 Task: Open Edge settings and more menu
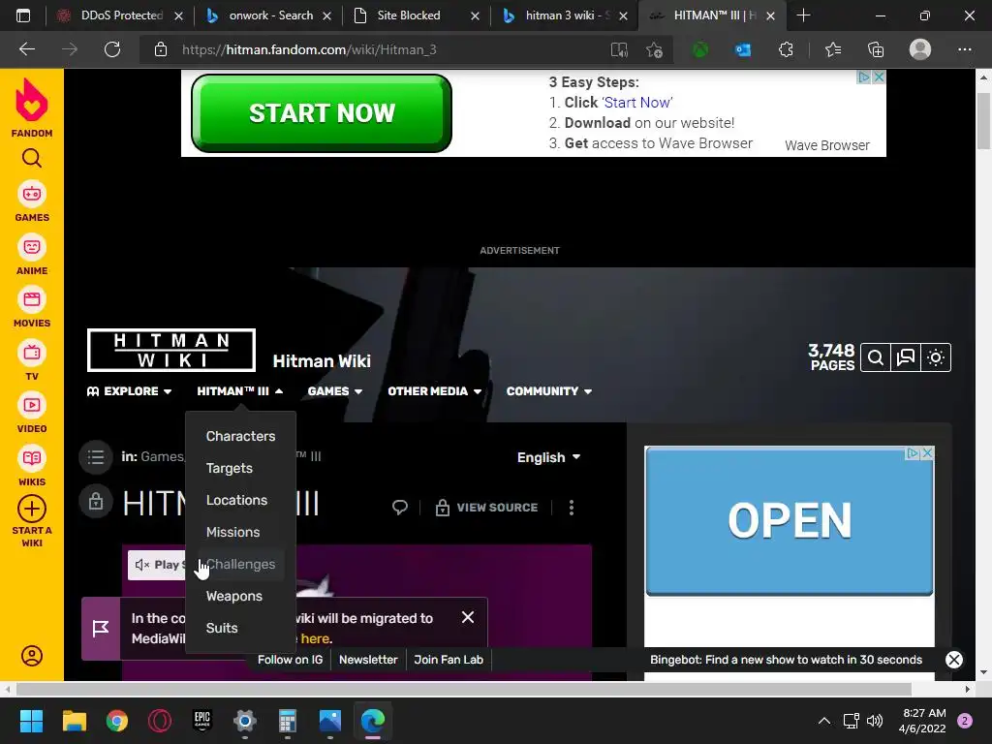(x=965, y=49)
